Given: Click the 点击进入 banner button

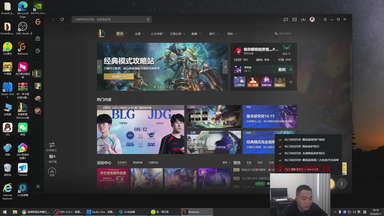Looking at the screenshot, I should (119, 76).
